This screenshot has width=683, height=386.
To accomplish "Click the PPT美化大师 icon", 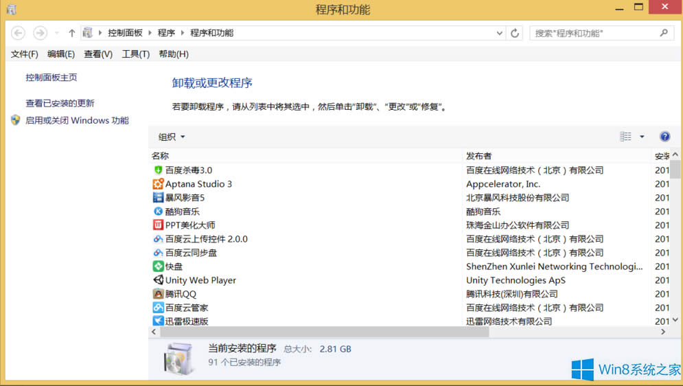I will 158,225.
